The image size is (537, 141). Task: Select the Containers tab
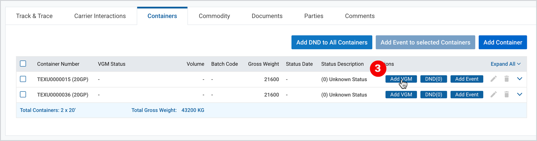pyautogui.click(x=162, y=16)
